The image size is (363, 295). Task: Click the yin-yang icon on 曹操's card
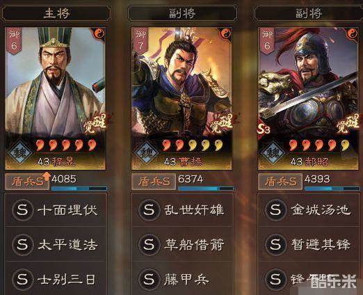[226, 34]
